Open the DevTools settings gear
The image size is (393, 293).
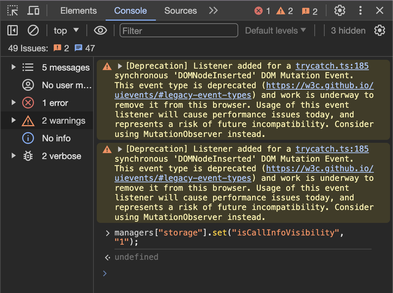click(339, 11)
